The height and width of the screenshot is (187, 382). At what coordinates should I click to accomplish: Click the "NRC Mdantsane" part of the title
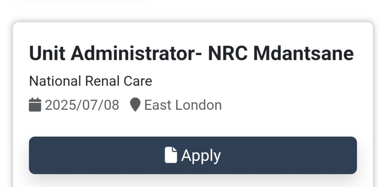tap(281, 53)
